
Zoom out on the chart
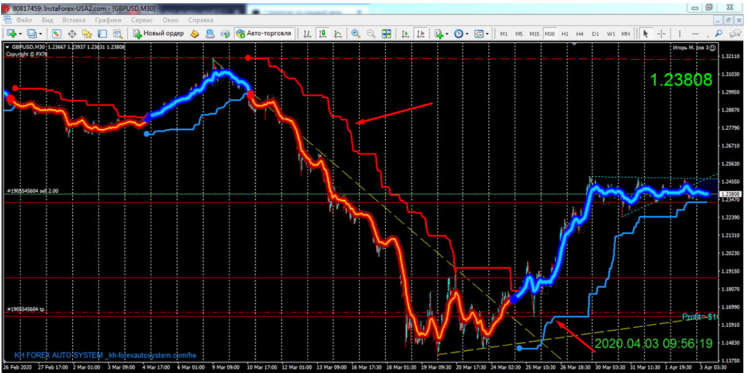tap(371, 33)
